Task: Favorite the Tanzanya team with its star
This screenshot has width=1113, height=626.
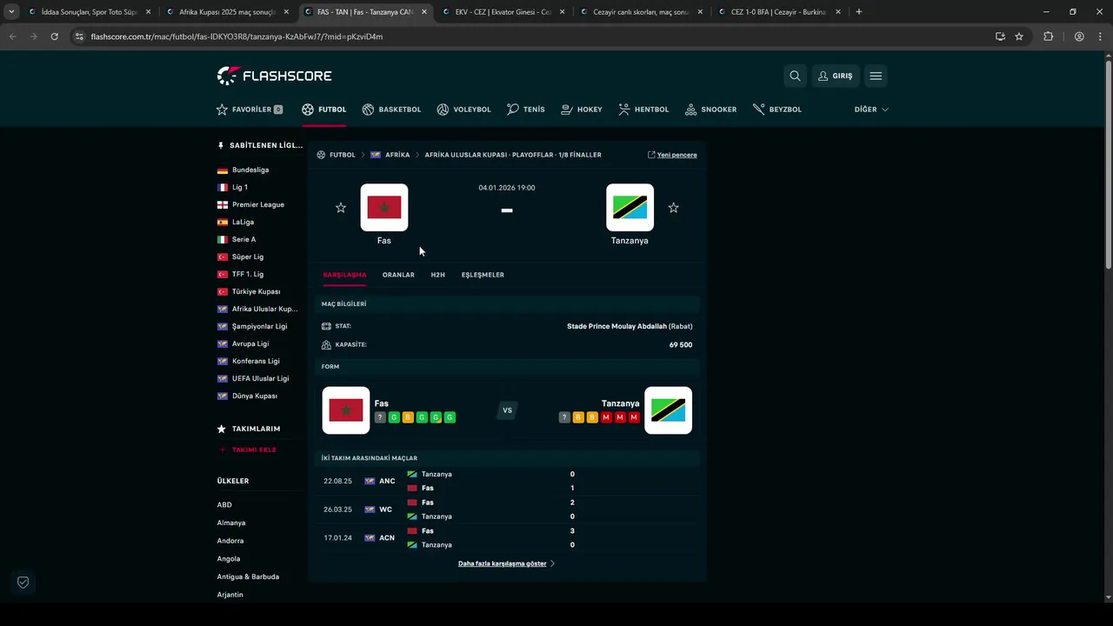Action: pyautogui.click(x=673, y=208)
